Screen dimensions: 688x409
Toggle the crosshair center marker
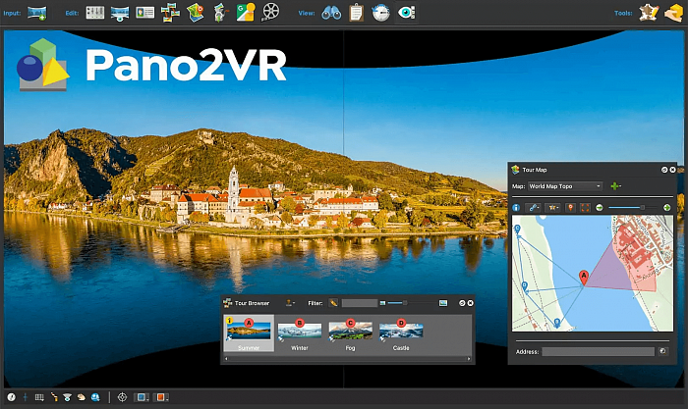tap(122, 397)
